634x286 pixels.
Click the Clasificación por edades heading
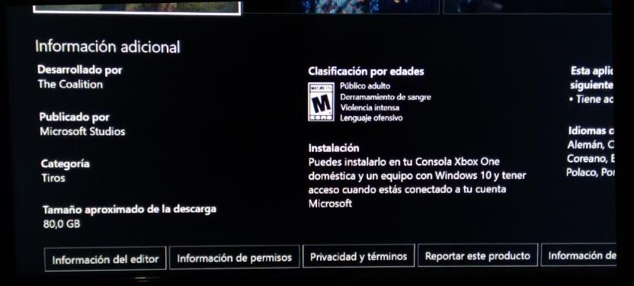(x=366, y=72)
